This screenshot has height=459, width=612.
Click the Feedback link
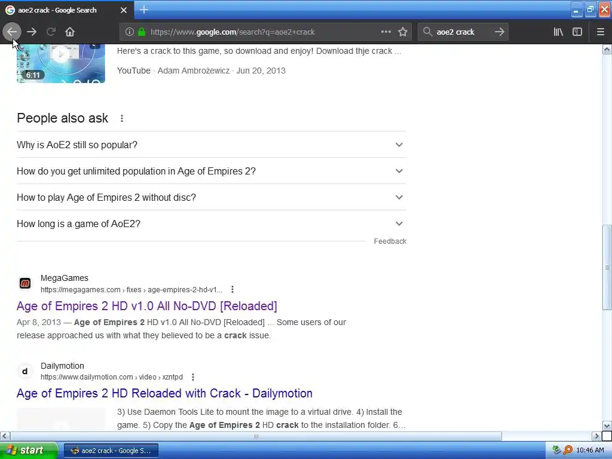coord(390,241)
